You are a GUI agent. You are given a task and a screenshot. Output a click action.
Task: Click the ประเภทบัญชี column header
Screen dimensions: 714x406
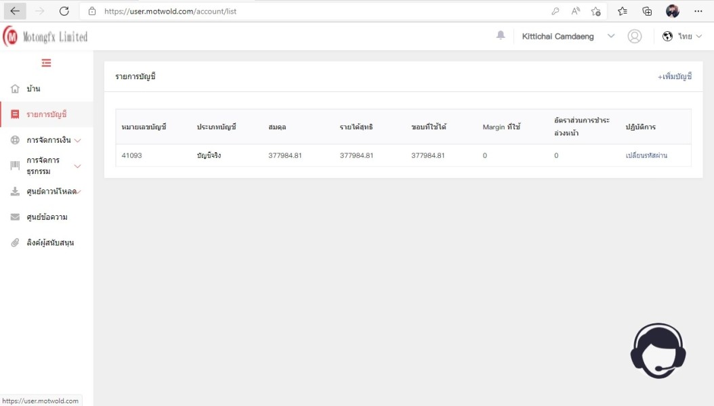pyautogui.click(x=216, y=127)
